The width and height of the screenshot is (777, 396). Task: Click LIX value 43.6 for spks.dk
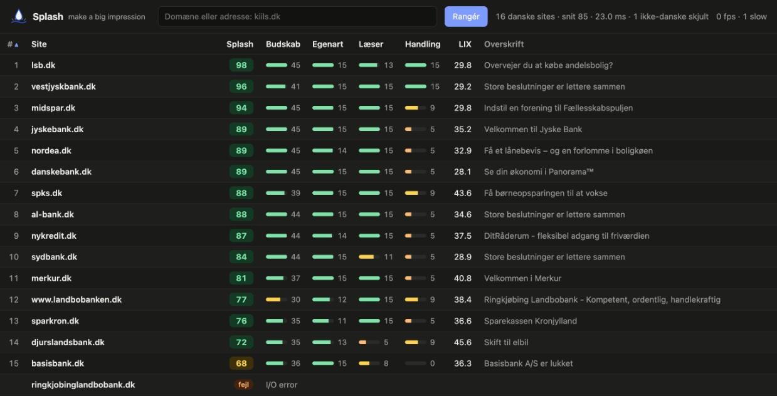pos(463,193)
